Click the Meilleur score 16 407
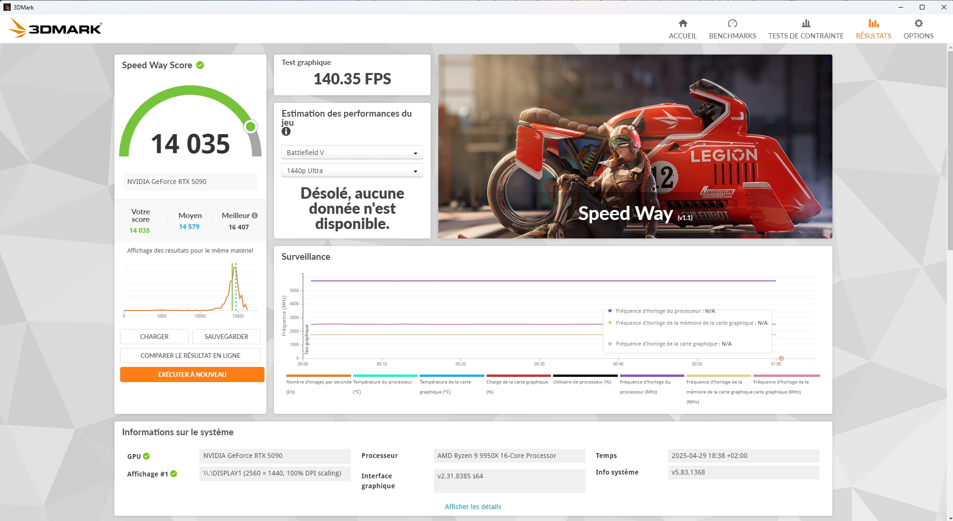This screenshot has height=521, width=953. coord(238,227)
